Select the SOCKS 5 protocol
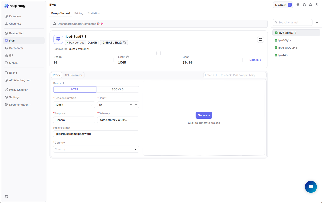Image resolution: width=322 pixels, height=203 pixels. (x=117, y=89)
